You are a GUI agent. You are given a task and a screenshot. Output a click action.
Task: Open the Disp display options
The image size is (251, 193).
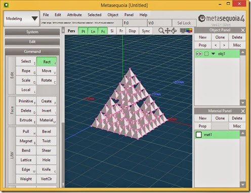tap(132, 31)
